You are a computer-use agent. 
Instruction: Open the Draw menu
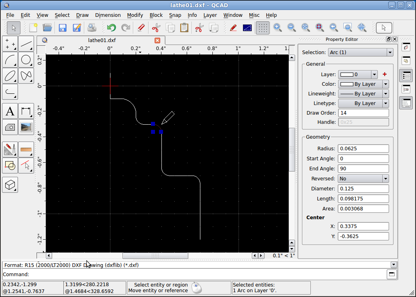82,15
